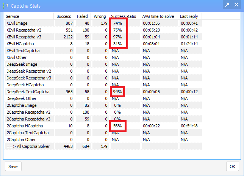Detach window with the arrow icon
The height and width of the screenshot is (176, 244).
227,5
